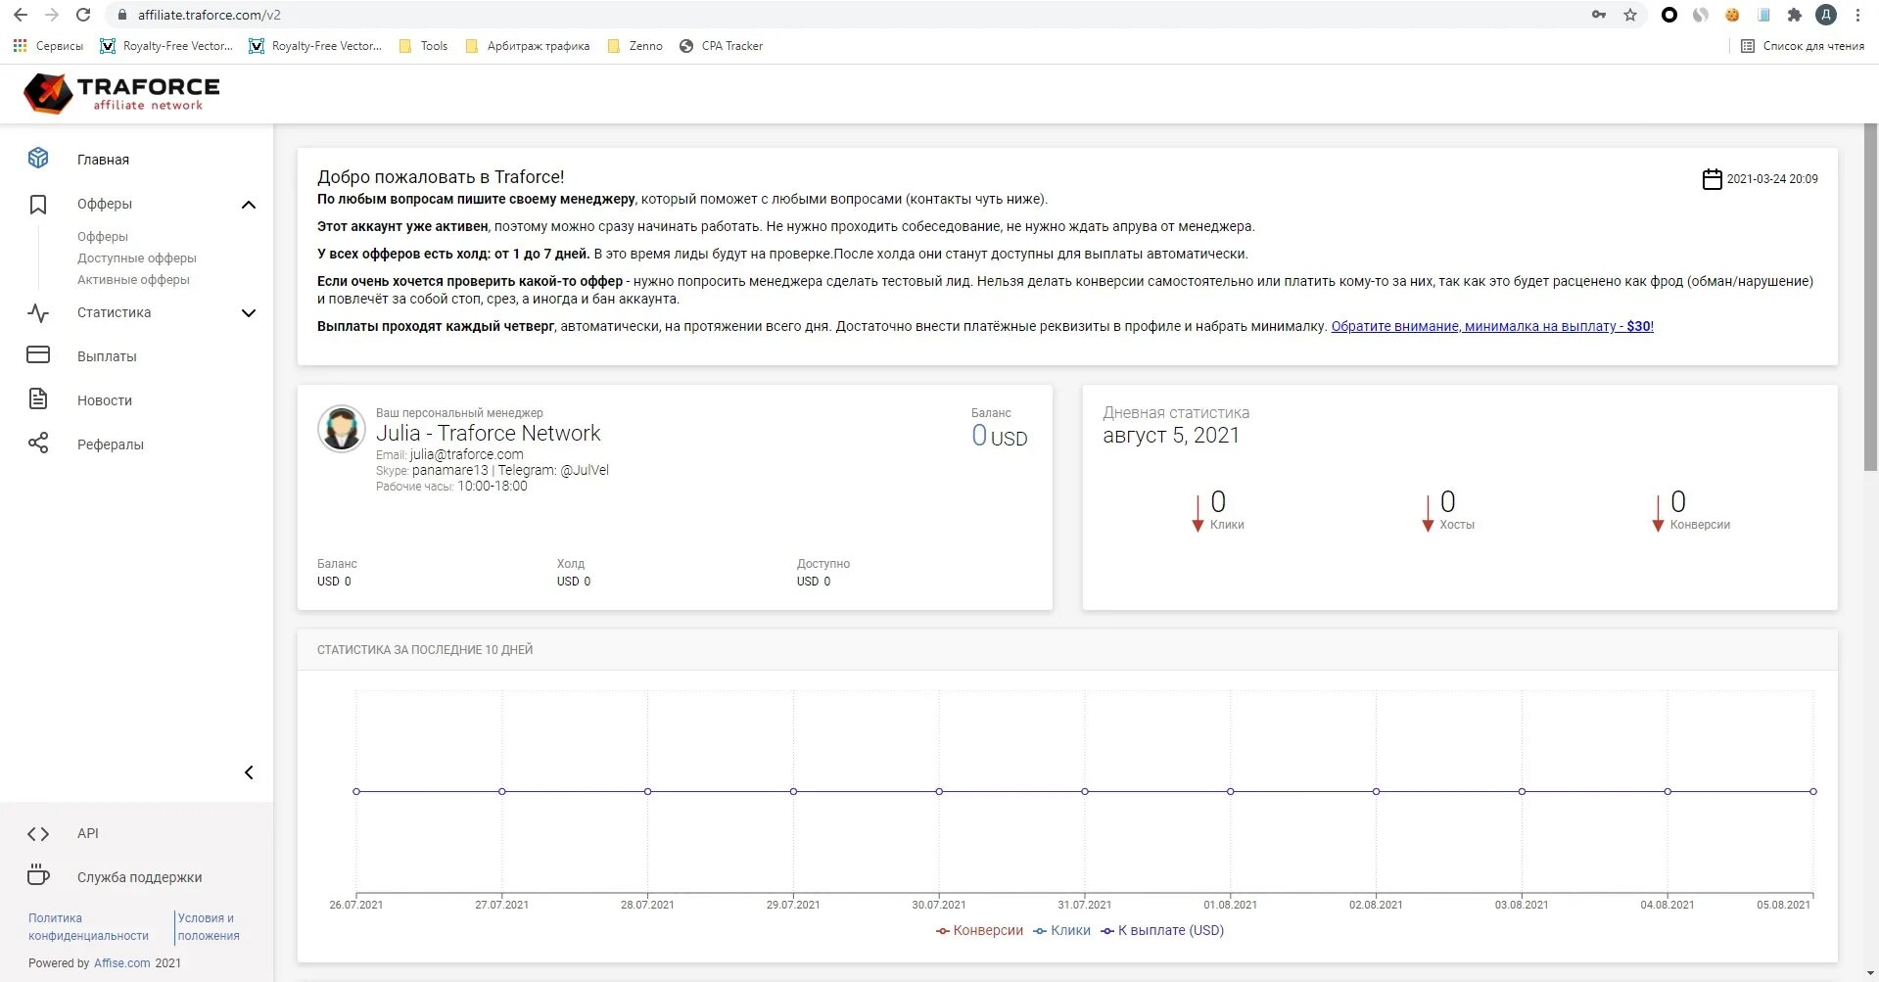This screenshot has height=982, width=1879.
Task: Click the Клики daily statistic counter
Action: pos(1217,511)
